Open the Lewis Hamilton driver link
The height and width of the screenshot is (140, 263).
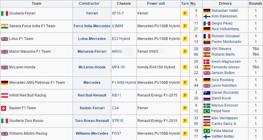click(224, 86)
